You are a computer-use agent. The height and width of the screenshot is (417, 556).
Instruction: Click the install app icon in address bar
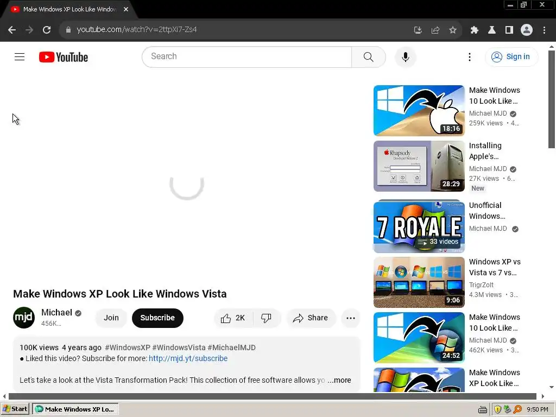pyautogui.click(x=418, y=30)
